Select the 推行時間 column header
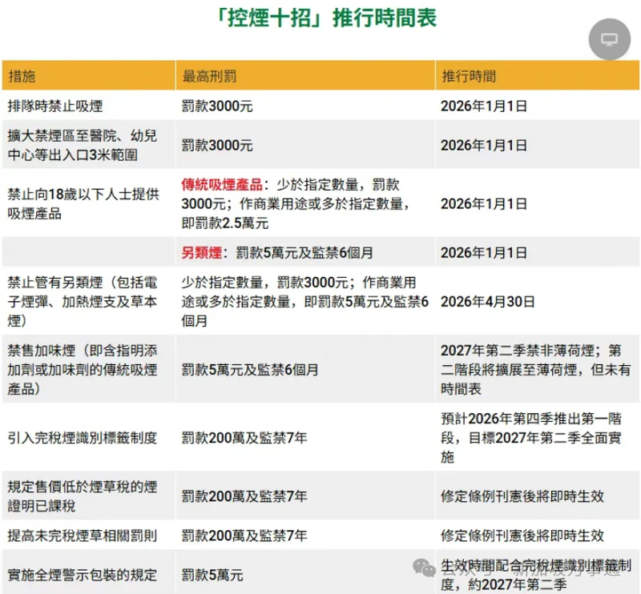641x594 pixels. (x=469, y=76)
